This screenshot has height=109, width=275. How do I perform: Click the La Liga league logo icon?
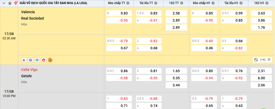(x=16, y=3)
